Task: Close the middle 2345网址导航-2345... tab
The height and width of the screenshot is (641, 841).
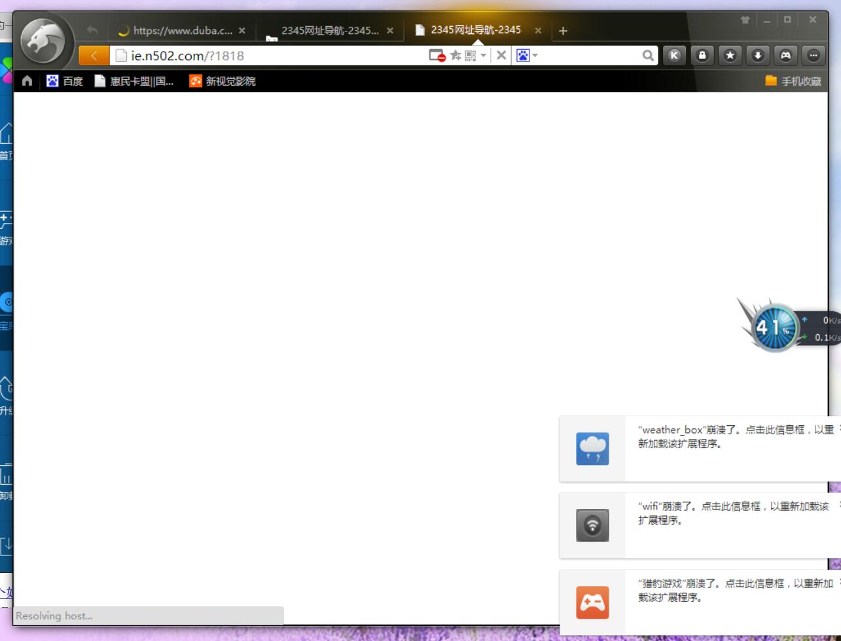Action: coord(390,30)
